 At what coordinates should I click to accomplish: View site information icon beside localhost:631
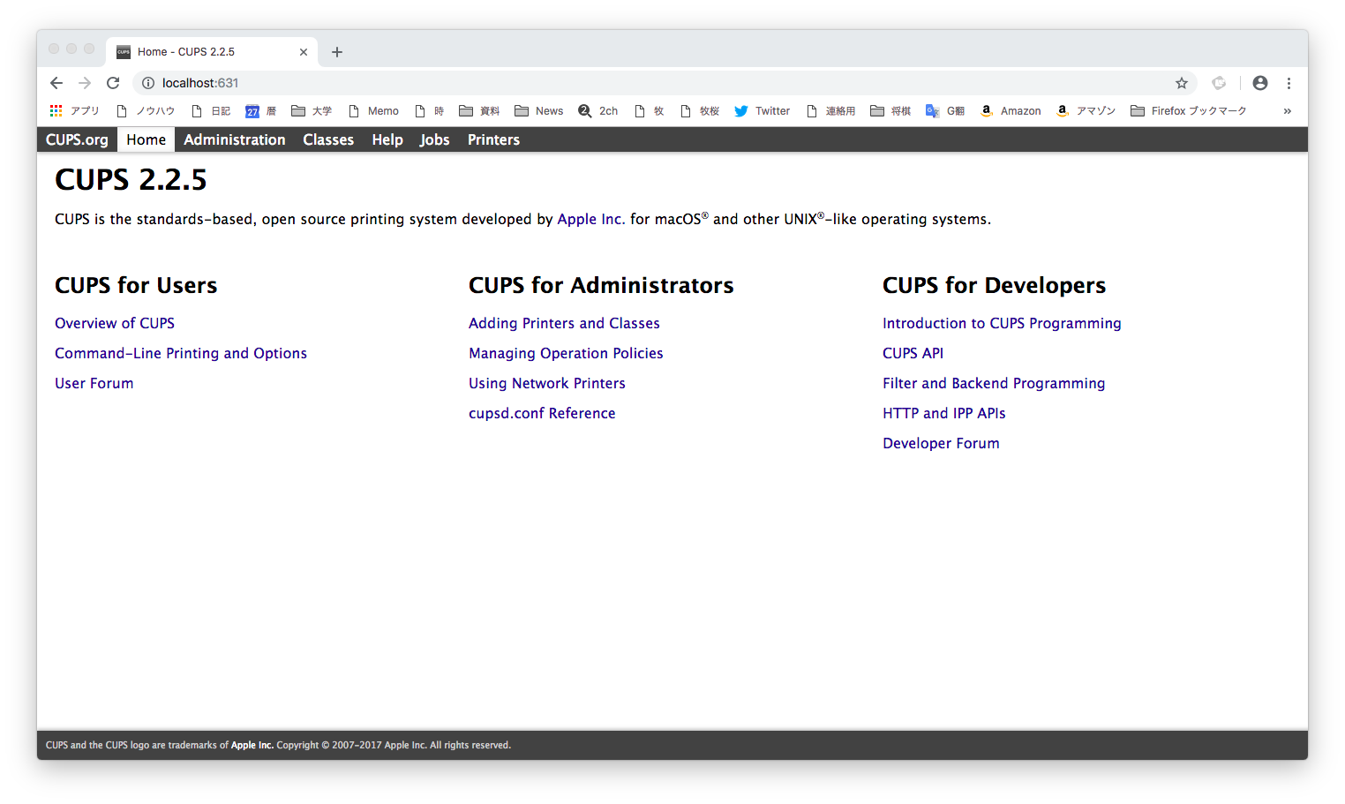pyautogui.click(x=148, y=83)
